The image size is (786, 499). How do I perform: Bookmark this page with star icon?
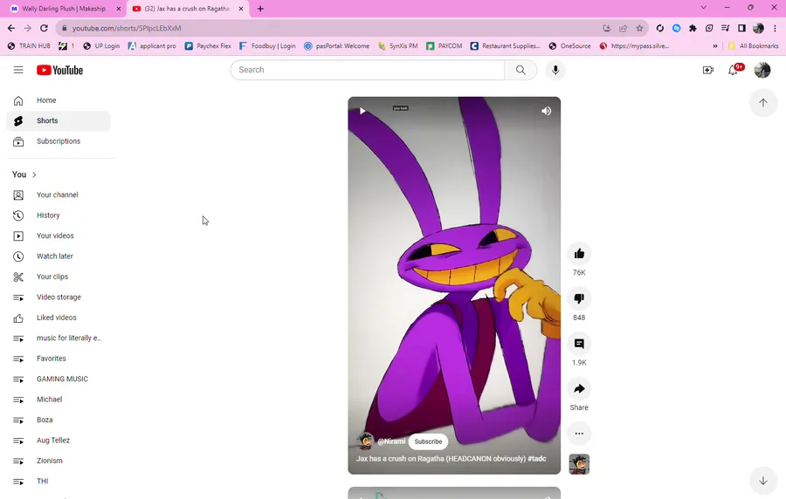coord(639,29)
